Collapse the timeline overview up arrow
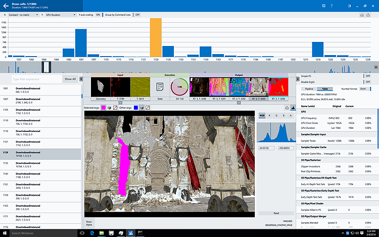 (376, 67)
